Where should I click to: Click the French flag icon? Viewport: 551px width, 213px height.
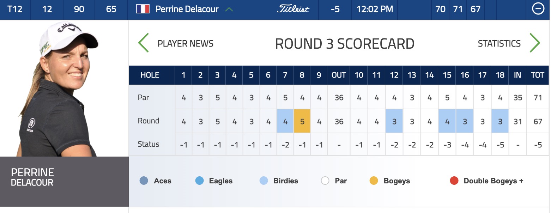(143, 9)
